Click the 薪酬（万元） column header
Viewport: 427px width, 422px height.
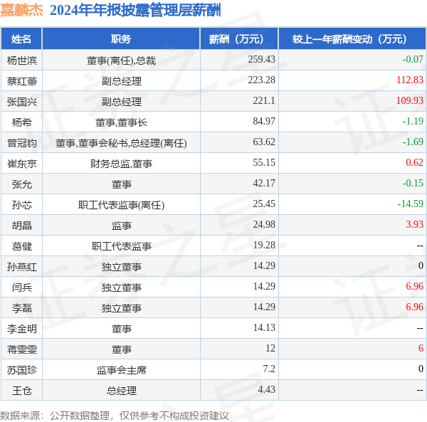pyautogui.click(x=239, y=38)
